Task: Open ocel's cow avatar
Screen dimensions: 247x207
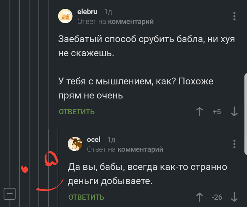Action: (x=75, y=144)
